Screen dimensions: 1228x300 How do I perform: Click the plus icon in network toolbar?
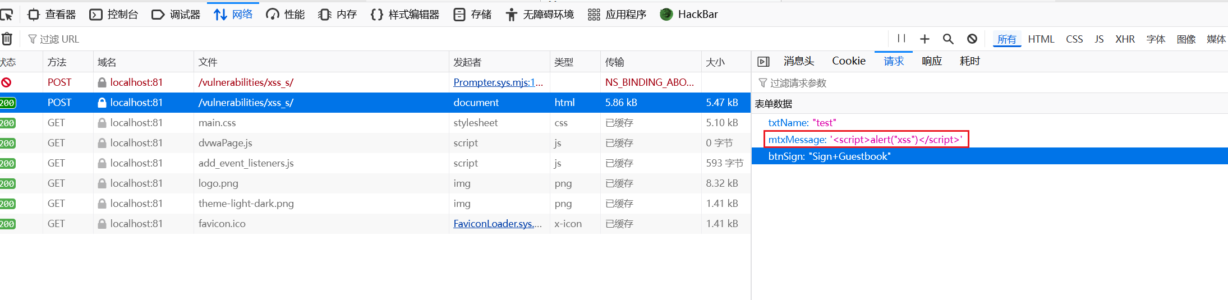pyautogui.click(x=925, y=39)
